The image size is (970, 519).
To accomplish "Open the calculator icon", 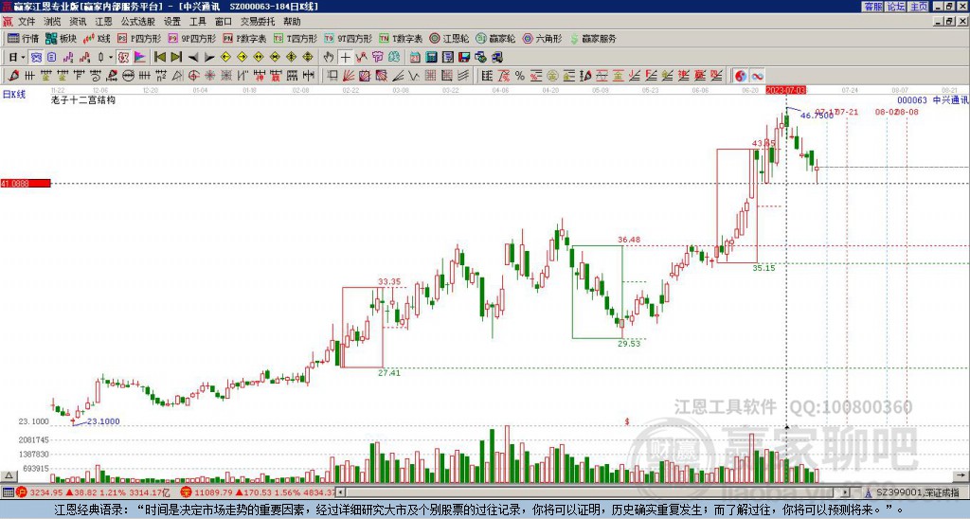I will 431,58.
